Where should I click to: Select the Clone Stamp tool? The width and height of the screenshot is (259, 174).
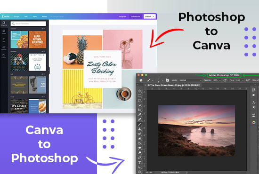point(139,129)
